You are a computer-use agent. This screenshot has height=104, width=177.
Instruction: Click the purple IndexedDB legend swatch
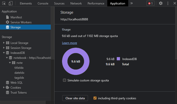[x=118, y=59]
